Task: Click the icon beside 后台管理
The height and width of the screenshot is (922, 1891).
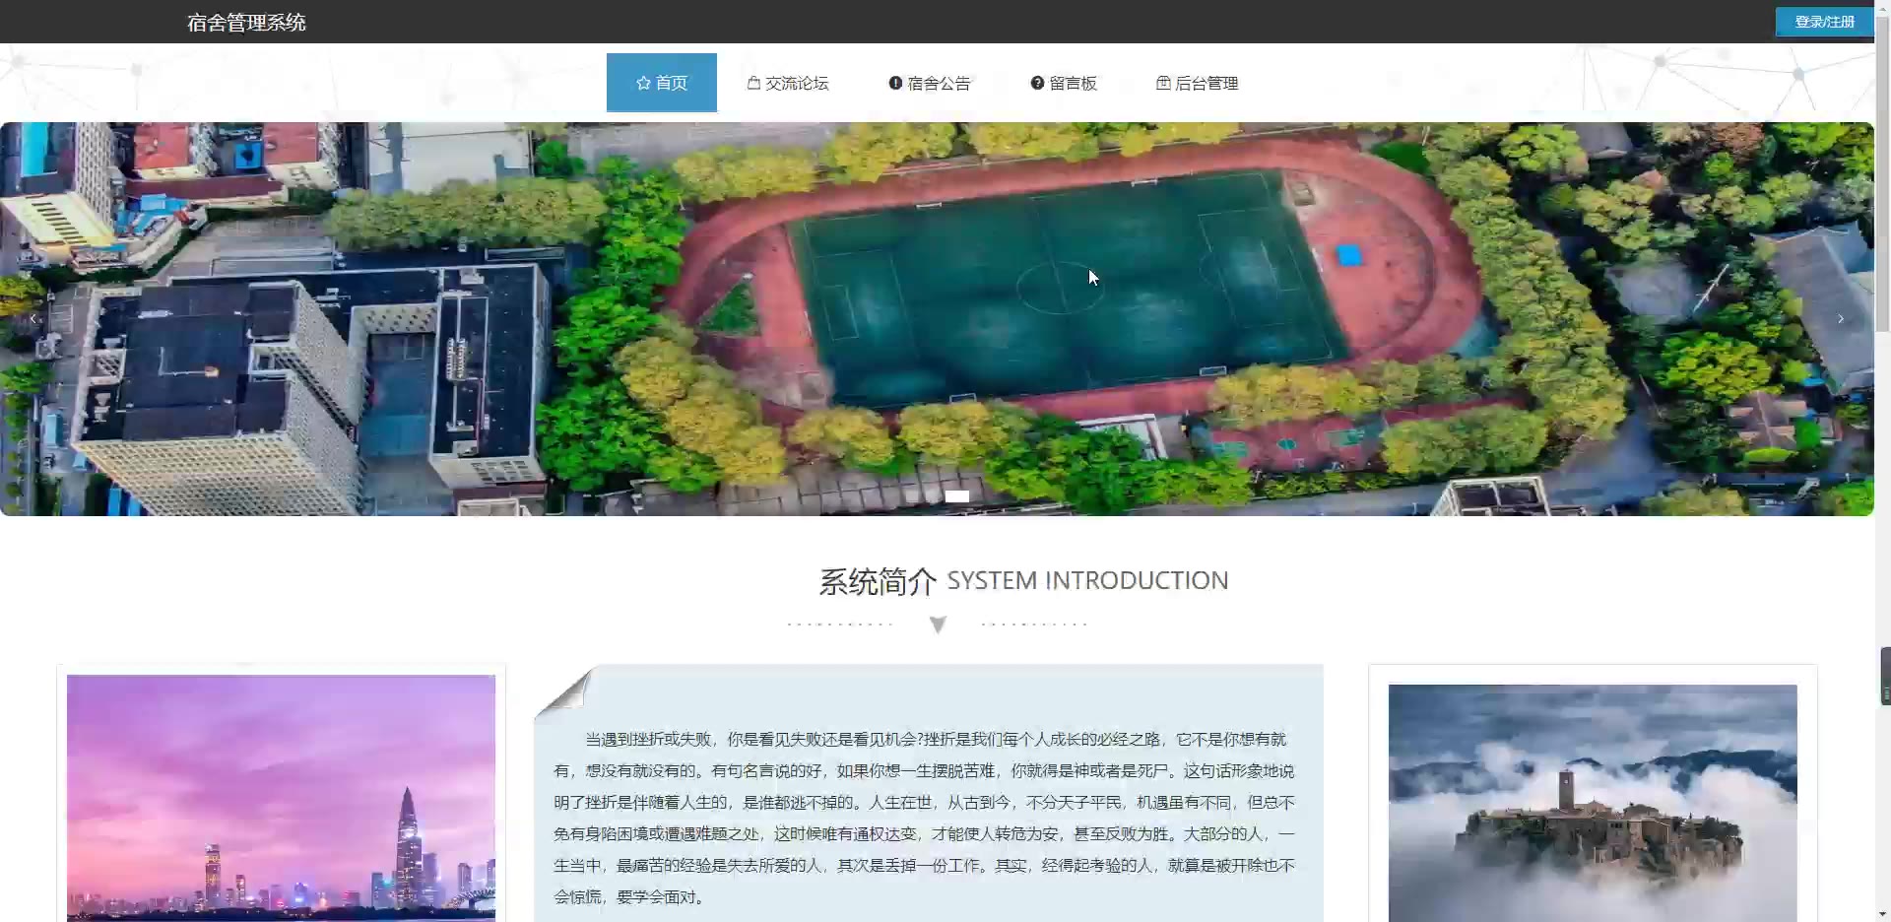Action: click(1163, 83)
